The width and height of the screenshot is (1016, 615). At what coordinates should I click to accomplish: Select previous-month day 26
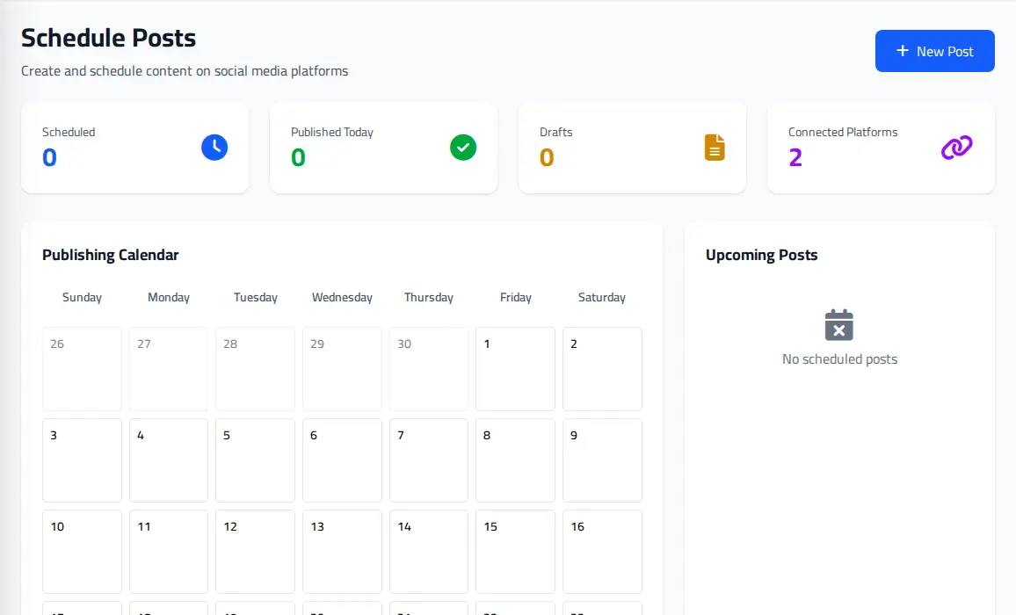click(x=82, y=369)
